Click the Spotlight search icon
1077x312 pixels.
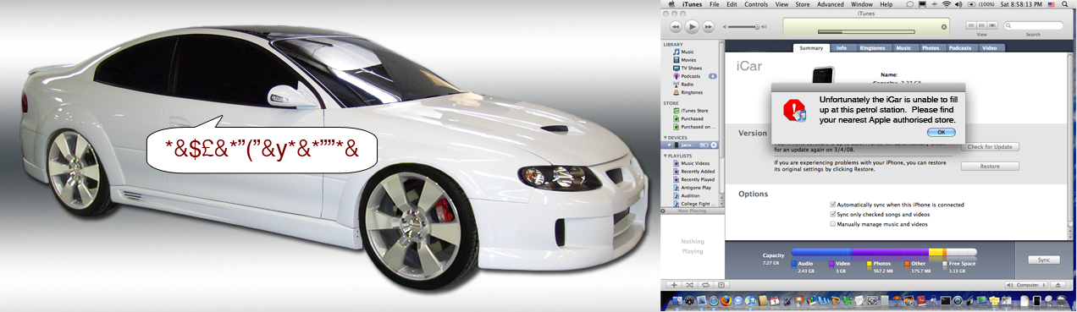point(1064,4)
